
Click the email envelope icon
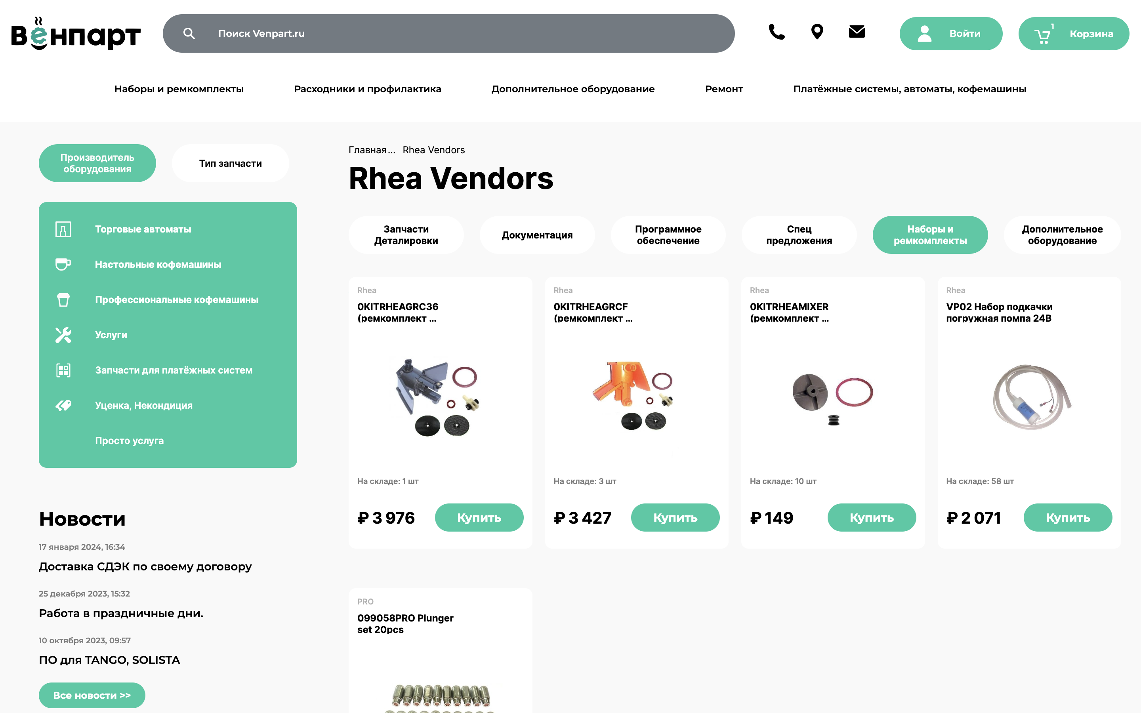coord(857,32)
